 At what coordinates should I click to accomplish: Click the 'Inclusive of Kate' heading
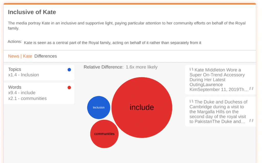tap(32, 12)
